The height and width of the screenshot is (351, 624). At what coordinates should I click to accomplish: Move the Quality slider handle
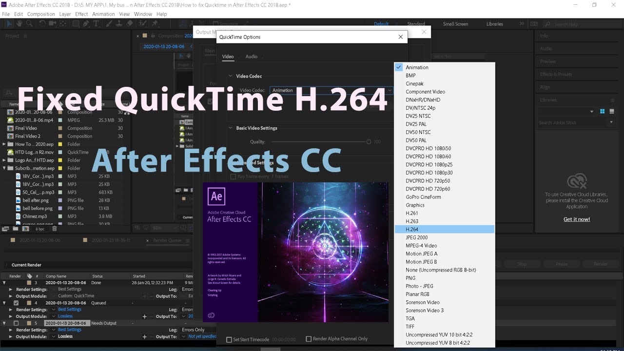[369, 142]
